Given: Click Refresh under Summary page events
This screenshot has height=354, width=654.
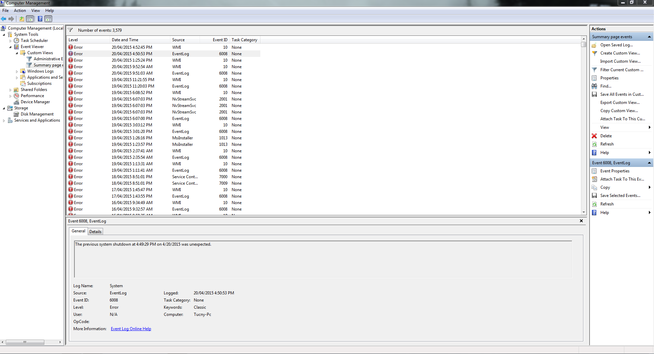Looking at the screenshot, I should [x=607, y=144].
